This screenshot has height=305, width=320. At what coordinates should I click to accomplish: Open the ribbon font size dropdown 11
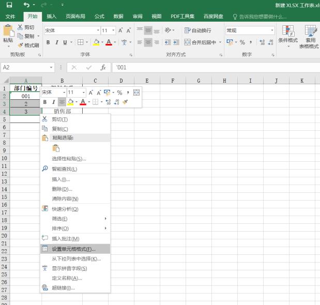113,30
